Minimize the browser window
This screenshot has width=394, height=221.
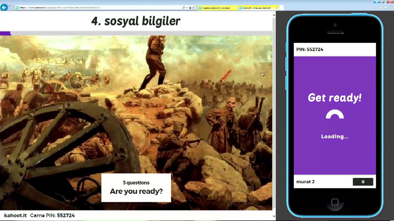pyautogui.click(x=376, y=2)
